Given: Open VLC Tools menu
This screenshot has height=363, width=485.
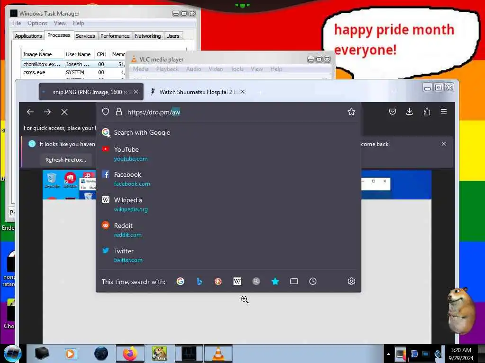Looking at the screenshot, I should [237, 69].
